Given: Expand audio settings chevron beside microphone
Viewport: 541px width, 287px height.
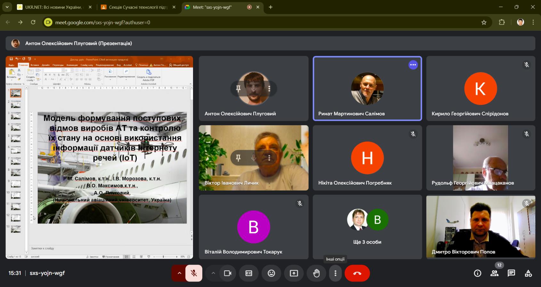Looking at the screenshot, I should (179, 273).
